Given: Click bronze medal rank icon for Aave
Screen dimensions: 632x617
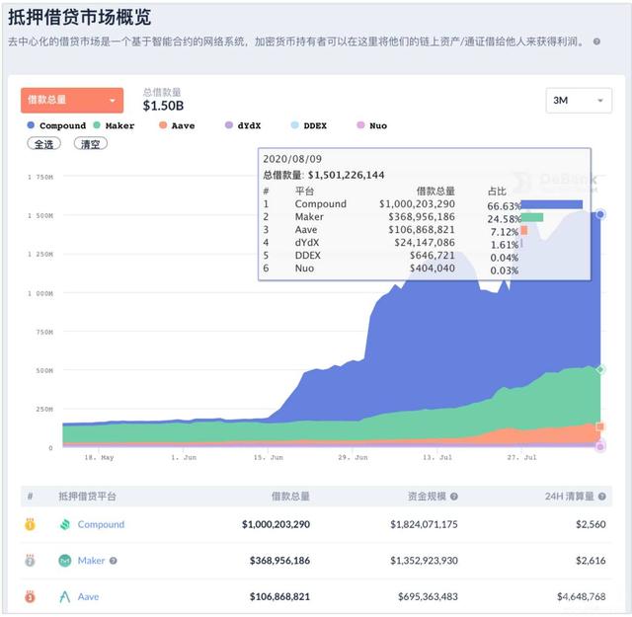Looking at the screenshot, I should (30, 597).
